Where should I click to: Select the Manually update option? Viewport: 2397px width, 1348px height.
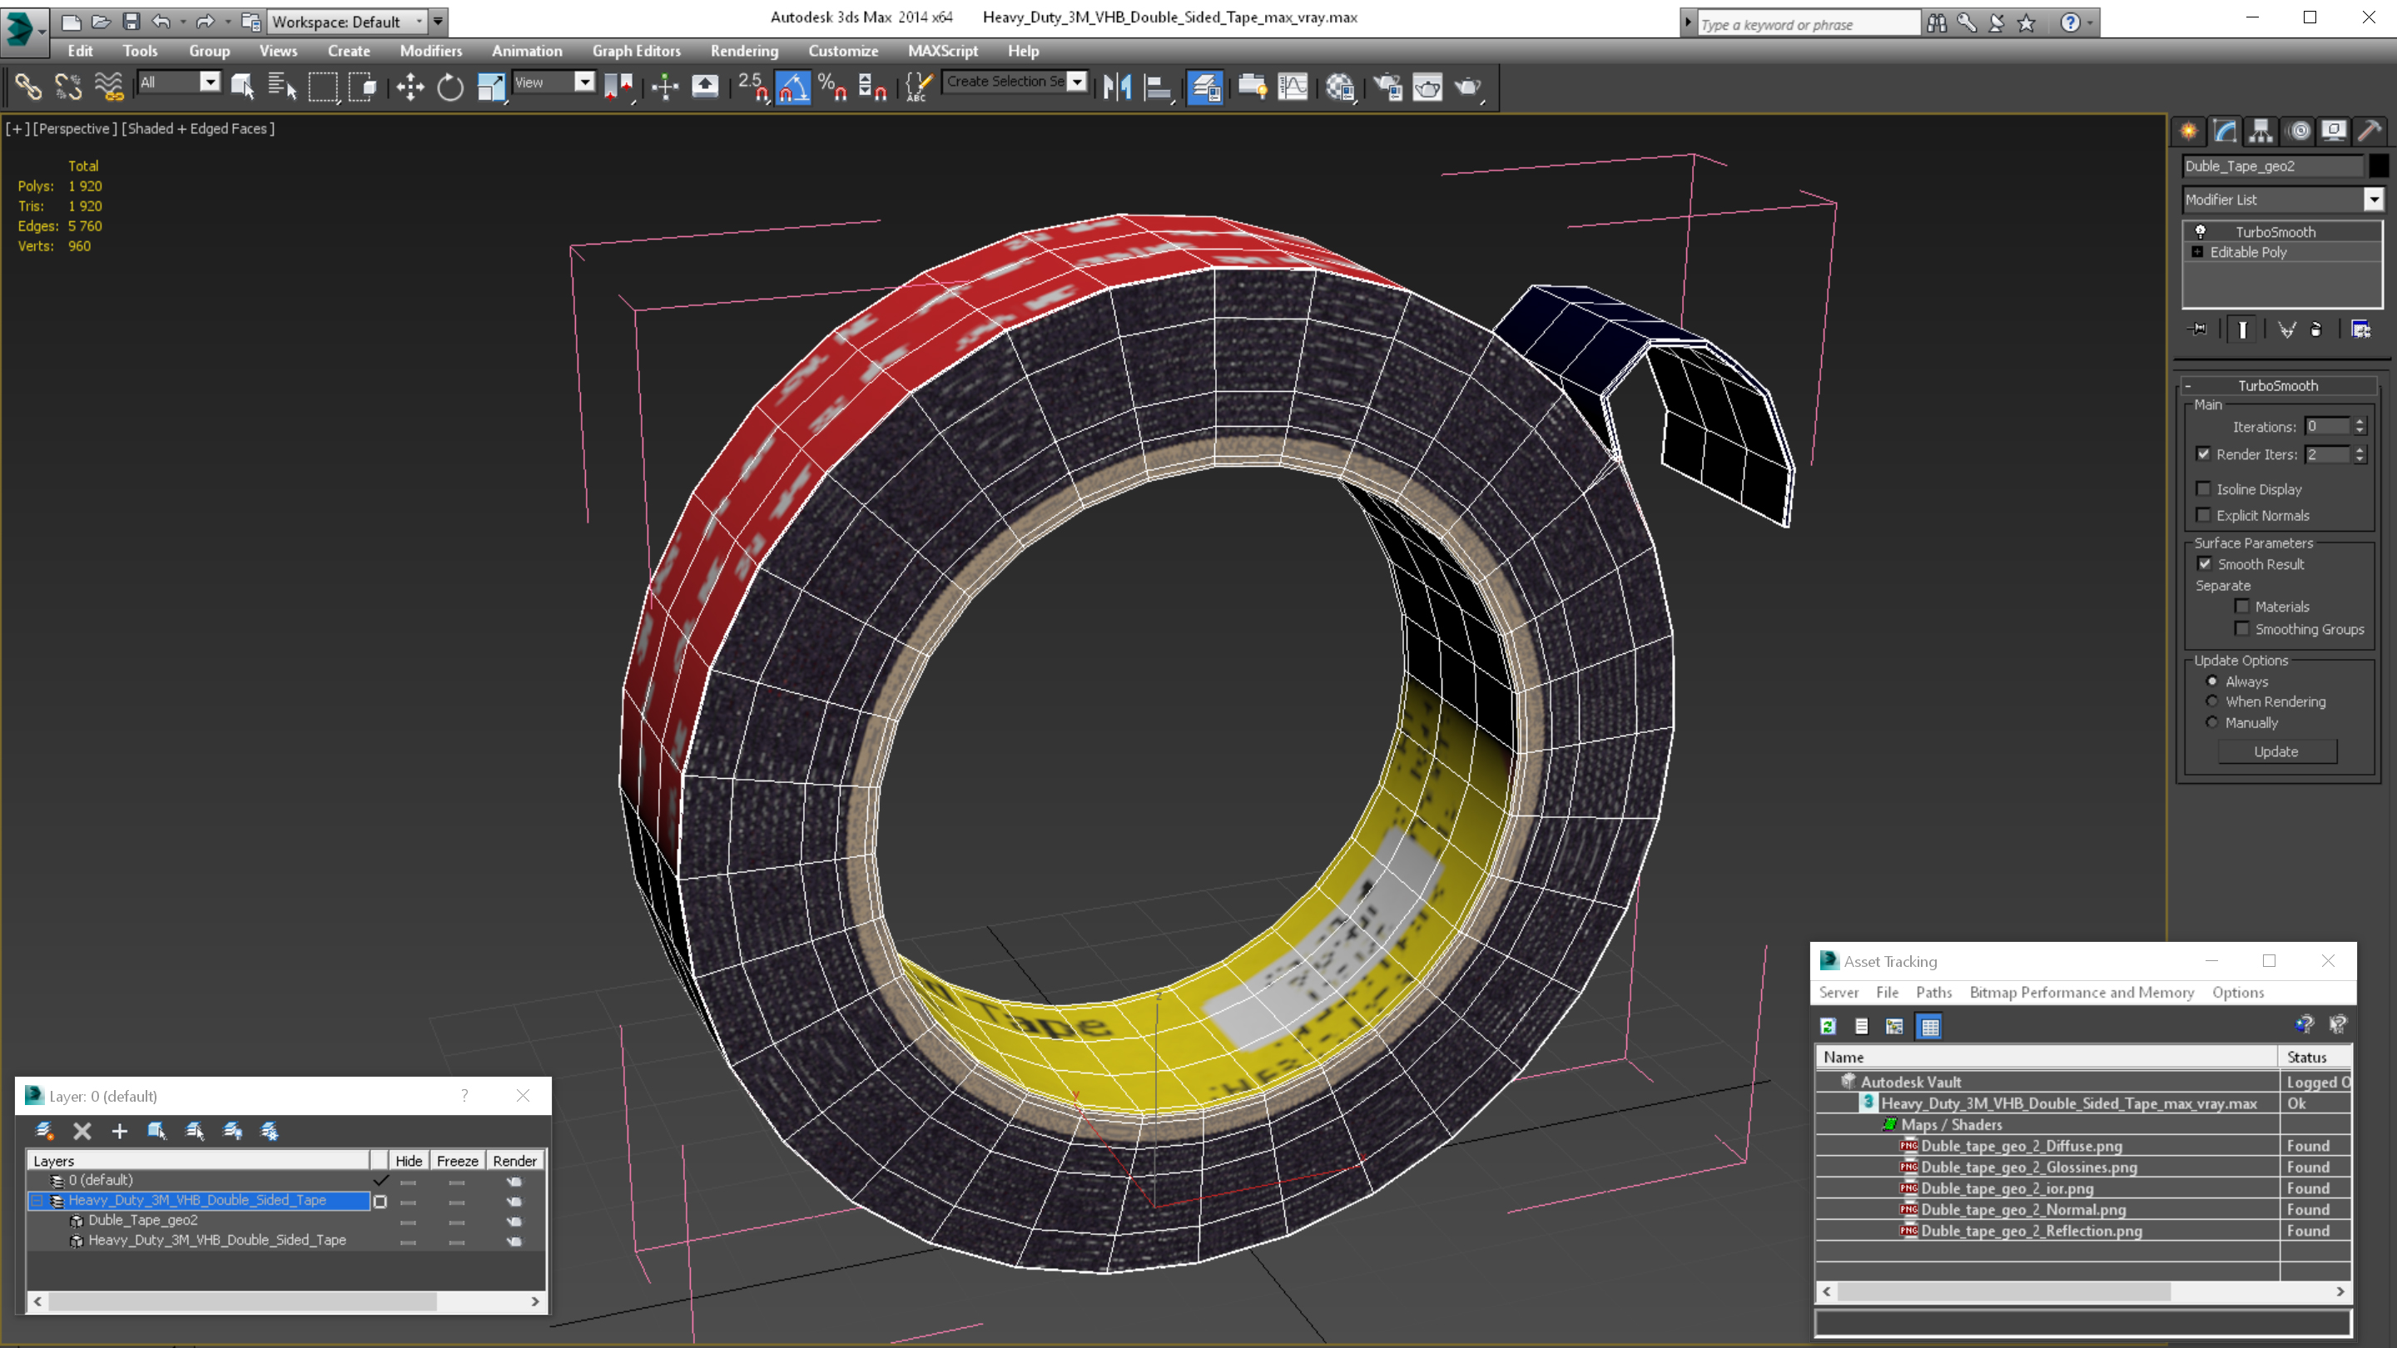[2212, 722]
